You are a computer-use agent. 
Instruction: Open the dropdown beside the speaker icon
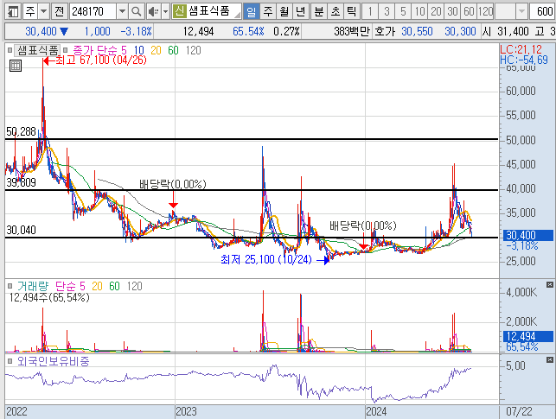coord(165,11)
